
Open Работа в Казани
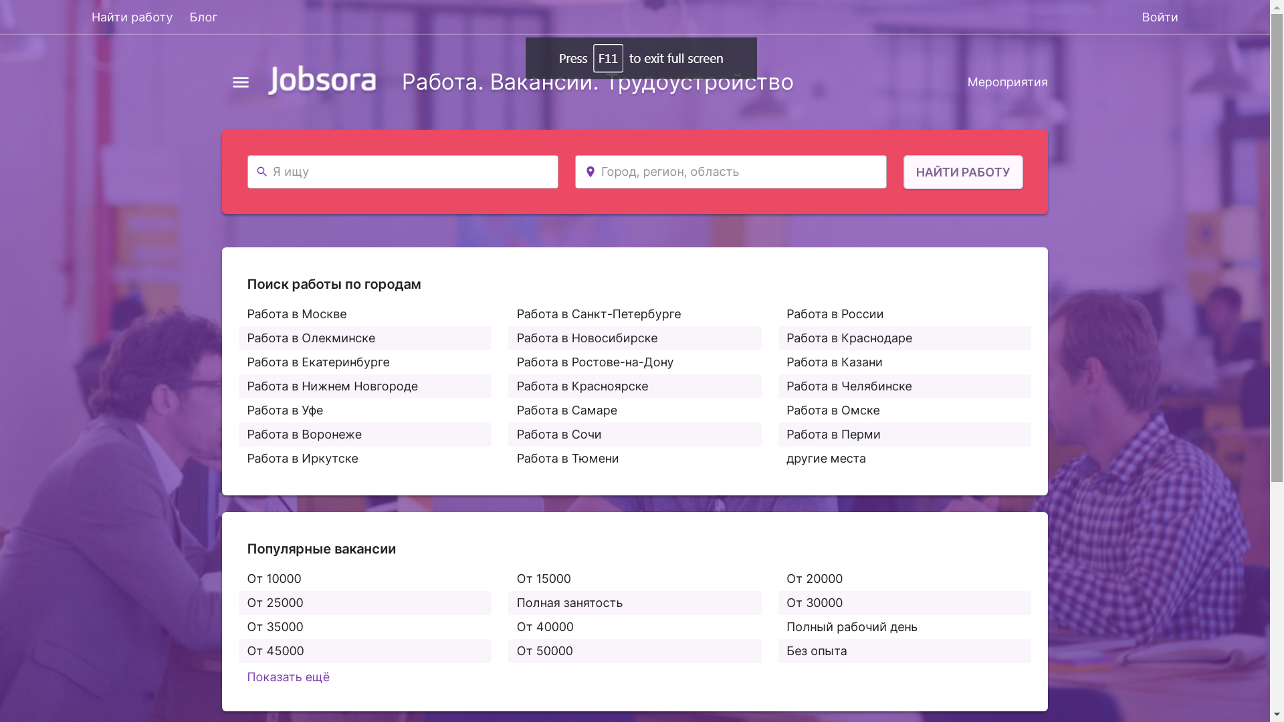pyautogui.click(x=834, y=362)
